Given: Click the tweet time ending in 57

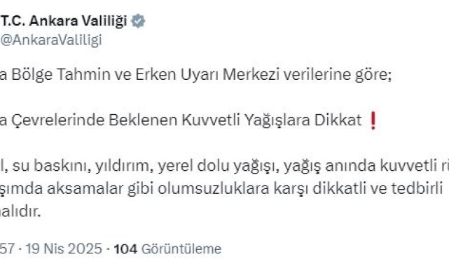Looking at the screenshot, I should (x=7, y=248).
